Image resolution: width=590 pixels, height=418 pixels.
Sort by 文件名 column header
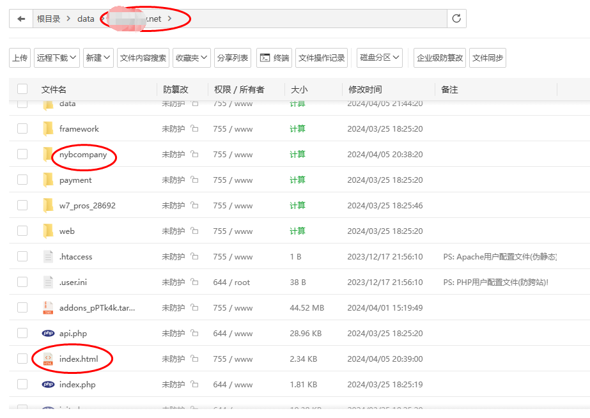[54, 89]
